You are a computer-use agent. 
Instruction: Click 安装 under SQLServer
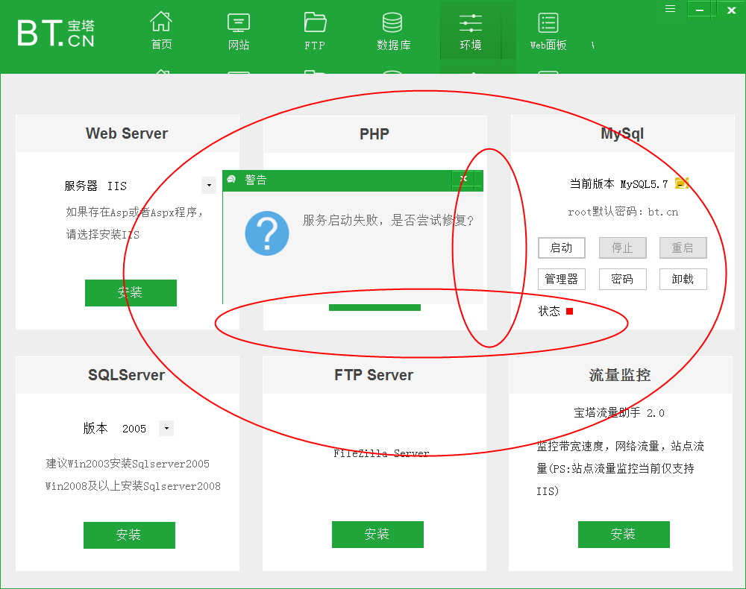pos(129,535)
